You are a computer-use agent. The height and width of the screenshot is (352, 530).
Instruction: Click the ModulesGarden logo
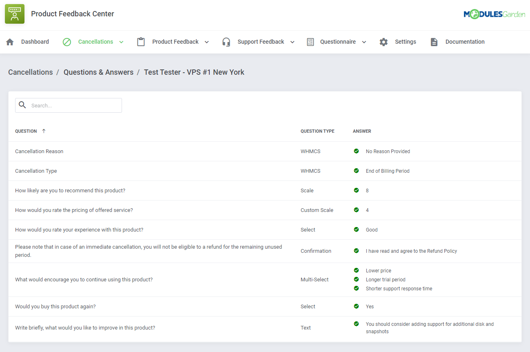pyautogui.click(x=495, y=13)
